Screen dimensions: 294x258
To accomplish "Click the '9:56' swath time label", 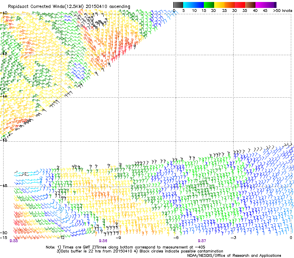I will pyautogui.click(x=103, y=241).
